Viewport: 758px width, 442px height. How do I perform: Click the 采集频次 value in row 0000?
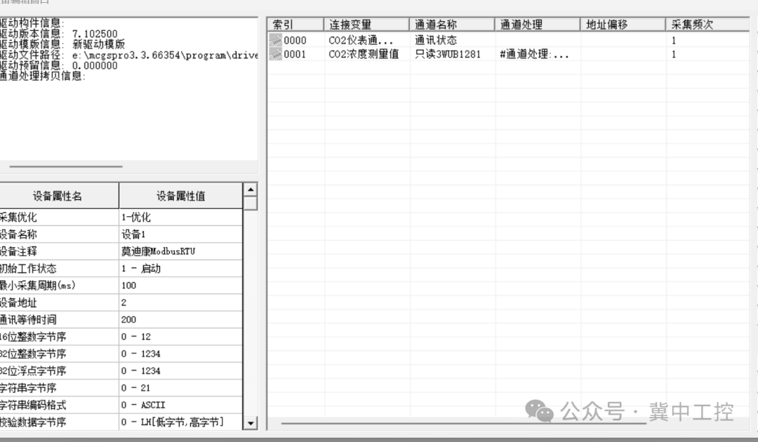coord(673,41)
